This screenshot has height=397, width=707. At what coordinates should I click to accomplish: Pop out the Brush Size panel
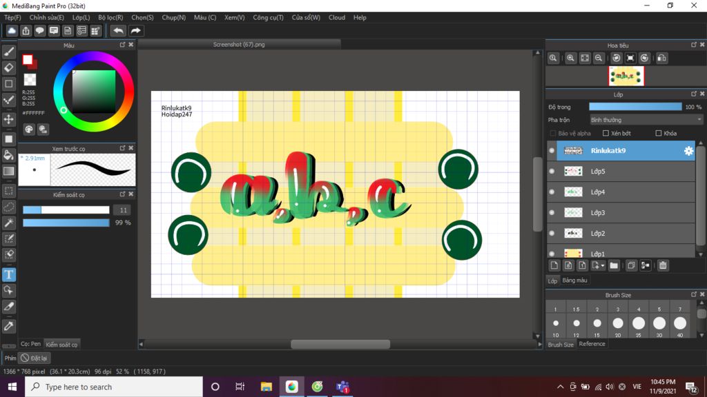click(694, 294)
